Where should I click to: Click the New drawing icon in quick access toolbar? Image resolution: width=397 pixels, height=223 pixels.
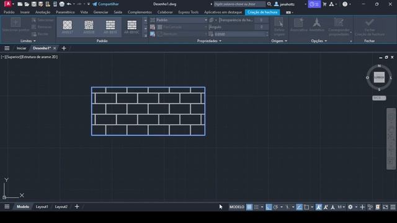(x=20, y=4)
